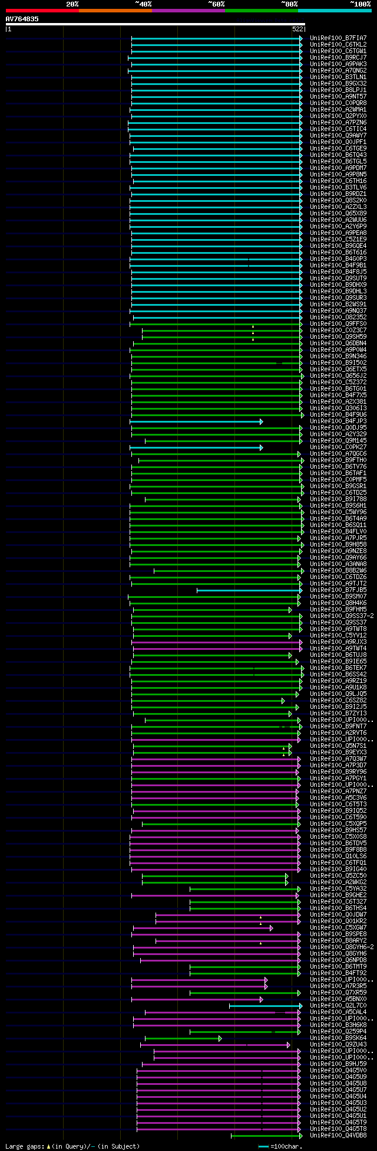377x1151 pixels.
Task: Select the UniRef100_A7PJR5 label
Action: [338, 538]
